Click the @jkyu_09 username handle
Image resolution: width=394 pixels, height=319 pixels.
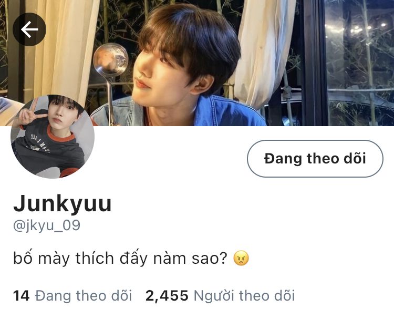[x=46, y=225]
